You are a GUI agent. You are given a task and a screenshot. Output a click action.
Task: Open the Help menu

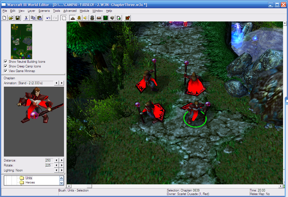tap(109, 11)
